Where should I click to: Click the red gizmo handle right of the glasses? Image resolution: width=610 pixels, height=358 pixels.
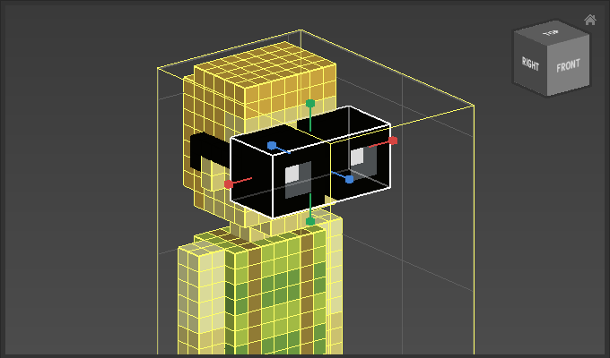point(393,141)
